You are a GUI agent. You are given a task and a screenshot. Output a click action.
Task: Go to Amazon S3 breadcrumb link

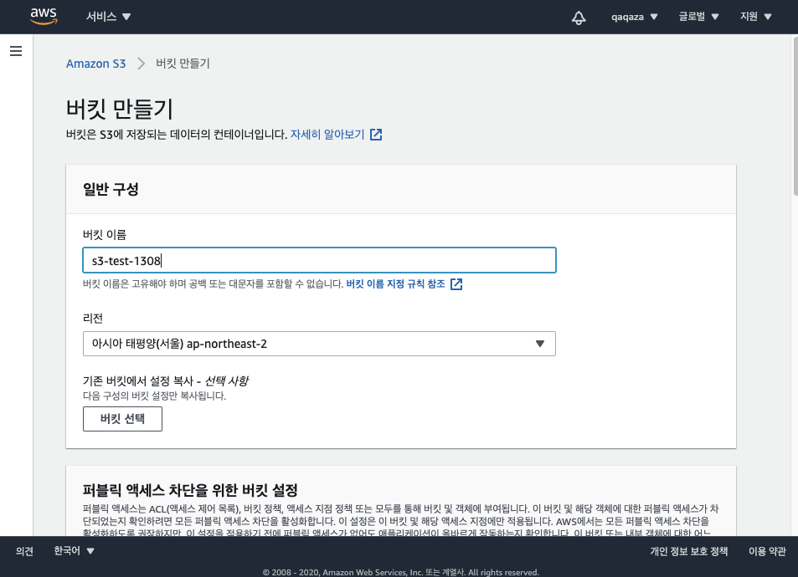tap(95, 64)
